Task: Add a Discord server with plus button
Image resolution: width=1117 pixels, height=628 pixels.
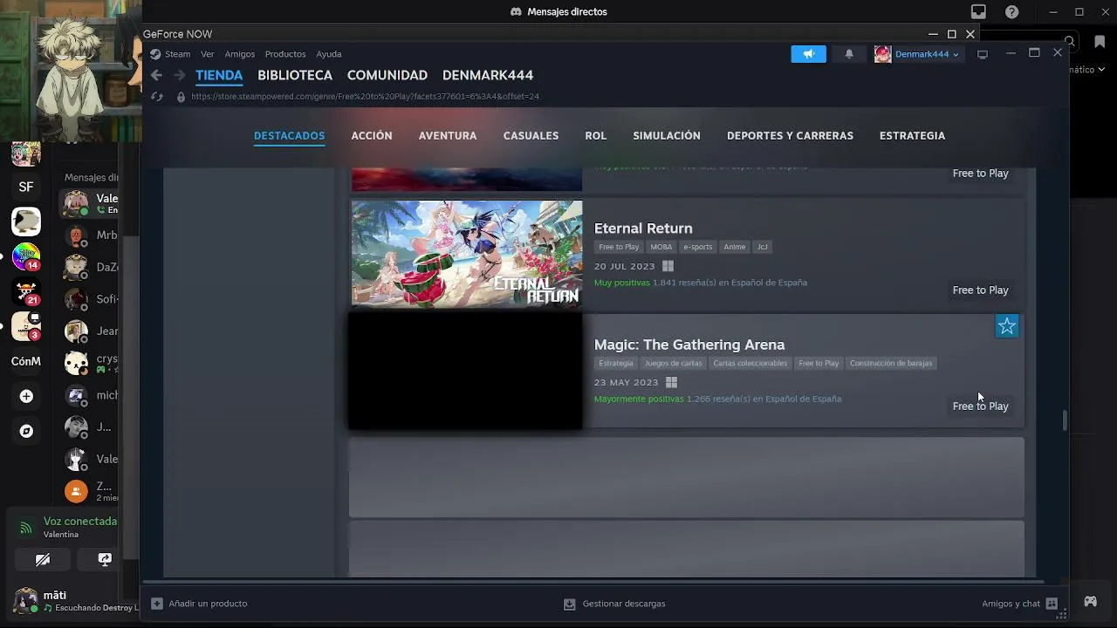Action: 26,397
